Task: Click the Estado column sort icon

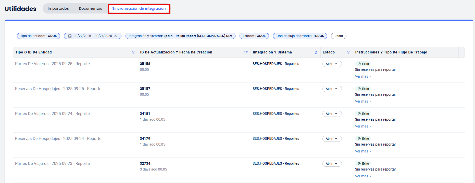Action: pos(348,52)
